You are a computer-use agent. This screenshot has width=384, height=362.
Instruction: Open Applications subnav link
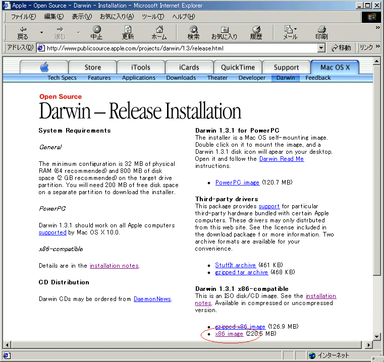[139, 78]
